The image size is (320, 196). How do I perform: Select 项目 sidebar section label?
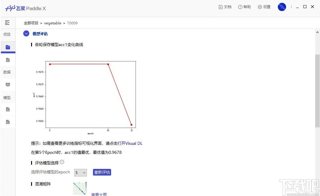(7, 34)
